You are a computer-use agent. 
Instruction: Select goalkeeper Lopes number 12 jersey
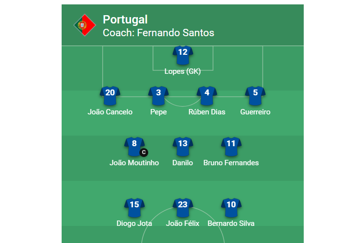click(183, 55)
